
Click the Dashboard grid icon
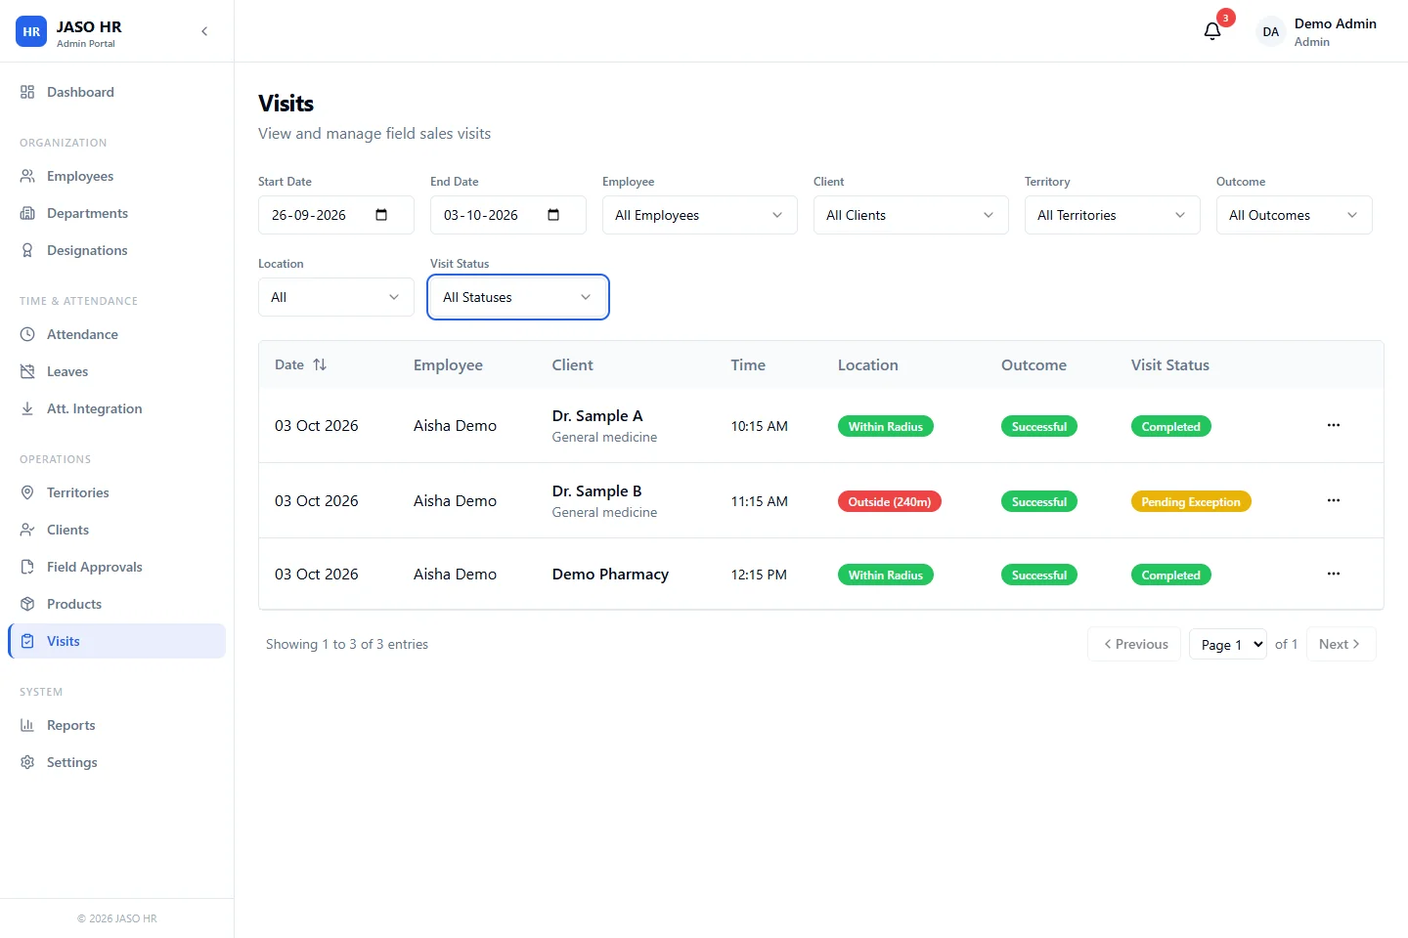click(27, 92)
